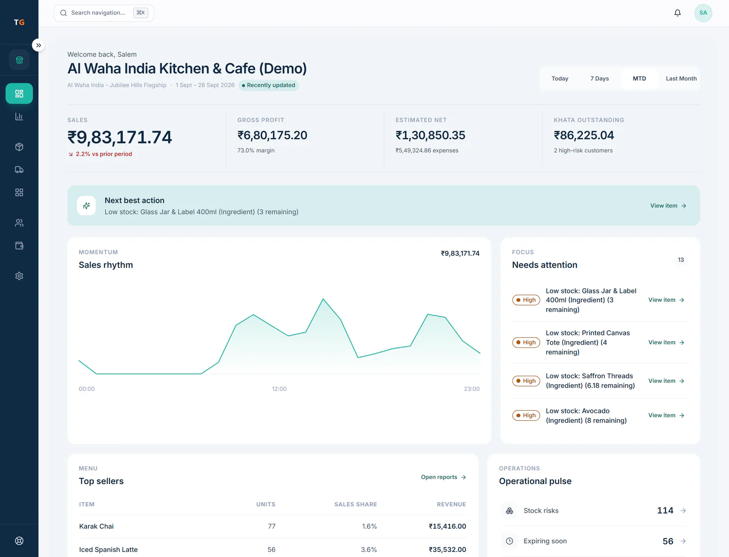Open the Expiring soon arrow

(x=683, y=541)
